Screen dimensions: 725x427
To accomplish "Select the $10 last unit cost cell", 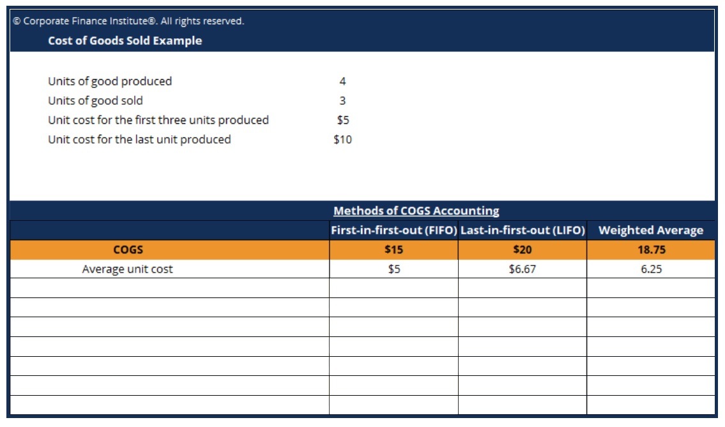I will [342, 140].
